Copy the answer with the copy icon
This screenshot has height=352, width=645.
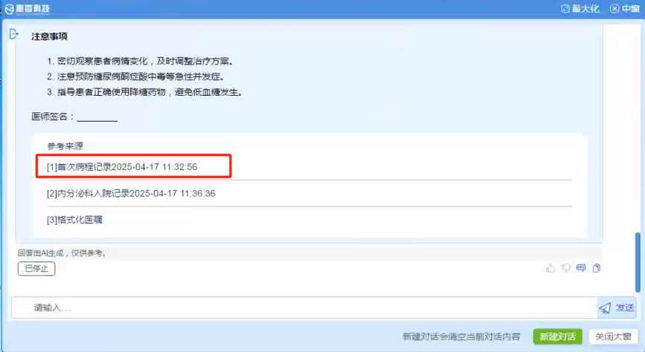point(597,268)
